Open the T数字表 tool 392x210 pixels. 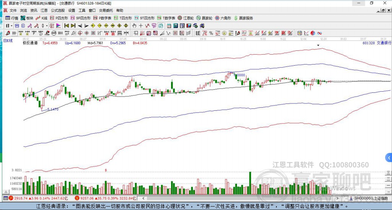coord(166,18)
